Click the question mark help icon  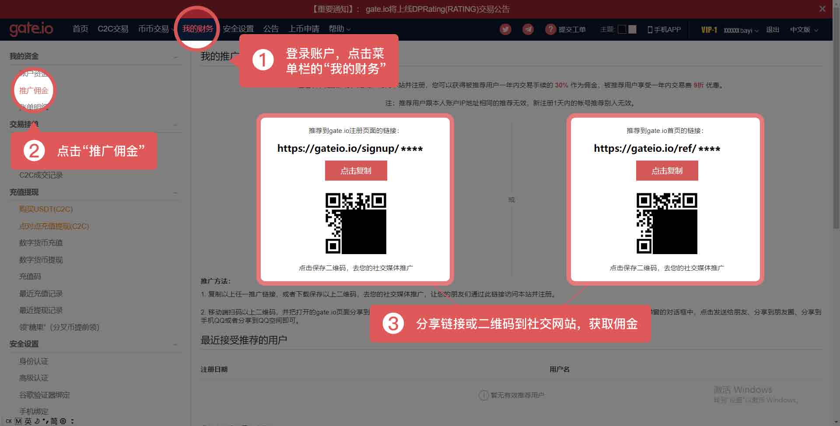[x=550, y=29]
